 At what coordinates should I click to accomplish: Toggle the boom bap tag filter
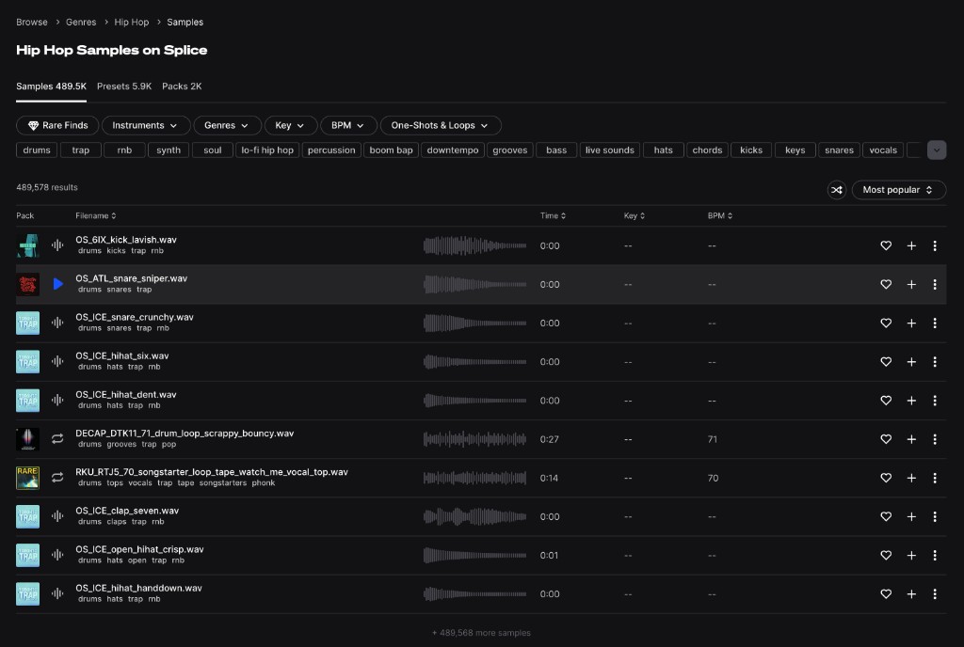tap(391, 150)
